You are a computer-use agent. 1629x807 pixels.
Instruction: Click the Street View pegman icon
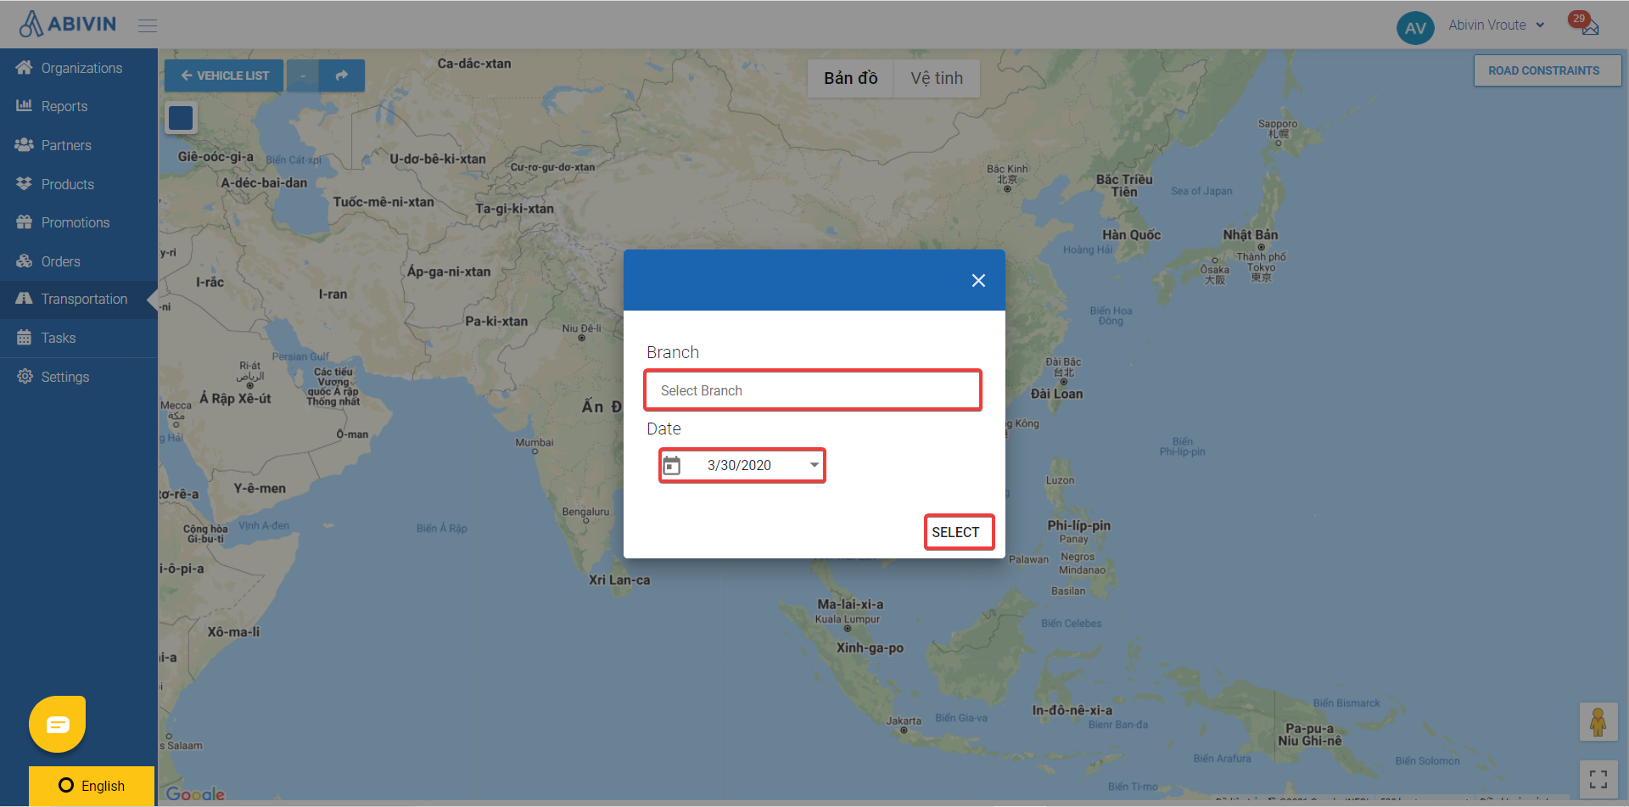coord(1598,722)
